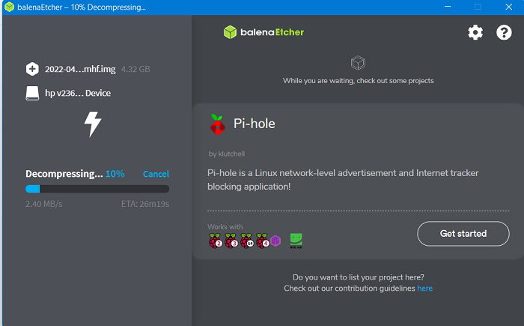Screen dimensions: 524x326
Task: Click the balenaEtcher green cube logo
Action: (x=230, y=32)
